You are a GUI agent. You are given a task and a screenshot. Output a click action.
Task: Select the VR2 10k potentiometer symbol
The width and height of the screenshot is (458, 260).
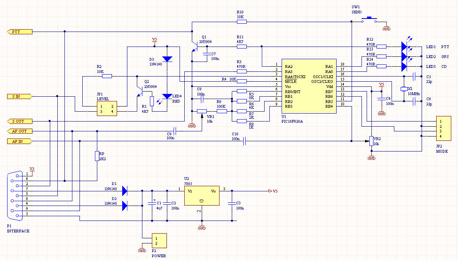pos(371,141)
